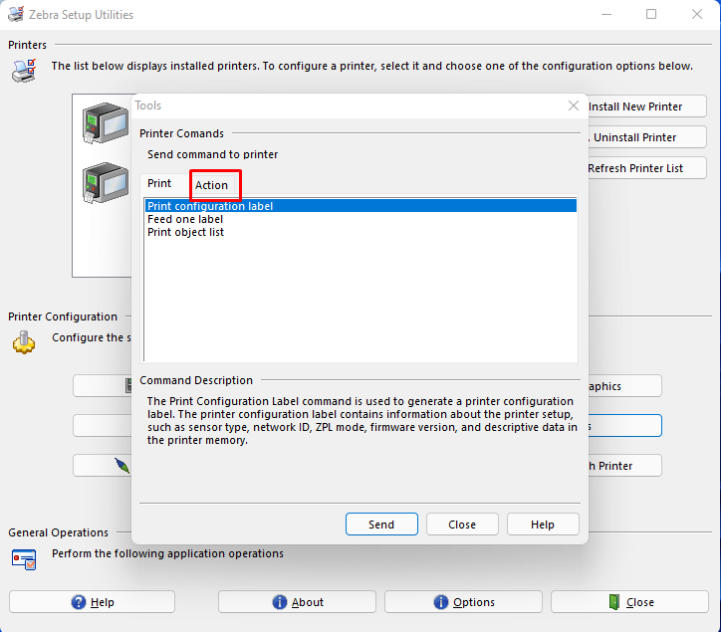Screen dimensions: 721x632
Task: Switch to the Action tab
Action: [211, 185]
